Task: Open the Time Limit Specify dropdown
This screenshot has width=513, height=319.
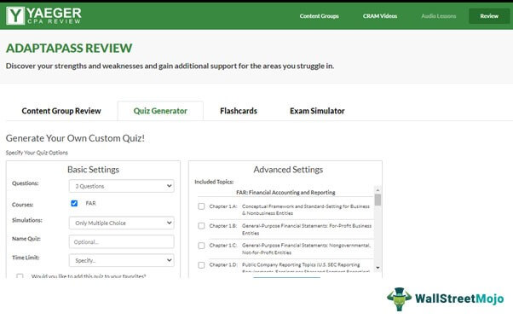Action: (x=121, y=260)
